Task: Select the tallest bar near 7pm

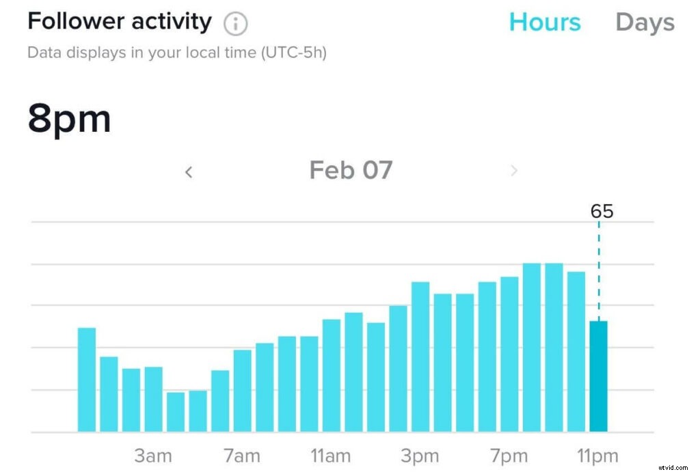Action: tap(532, 341)
